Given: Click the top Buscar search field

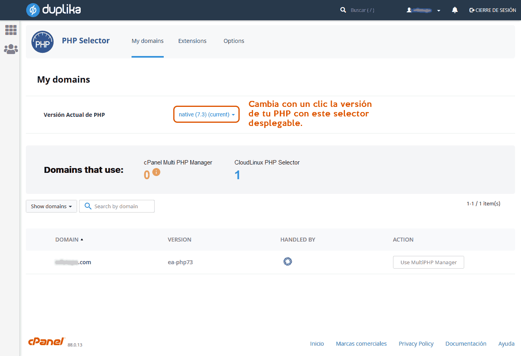Looking at the screenshot, I should (x=366, y=10).
